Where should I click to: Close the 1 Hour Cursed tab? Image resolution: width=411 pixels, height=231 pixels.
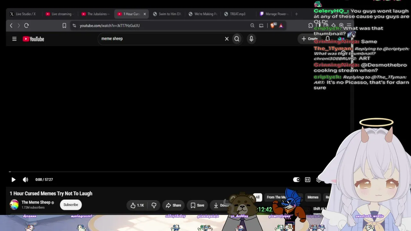pos(144,14)
